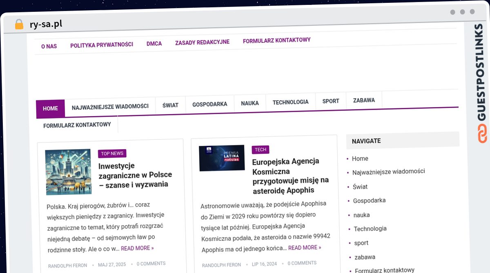Click the ry-sa.pl address bar text

(46, 24)
